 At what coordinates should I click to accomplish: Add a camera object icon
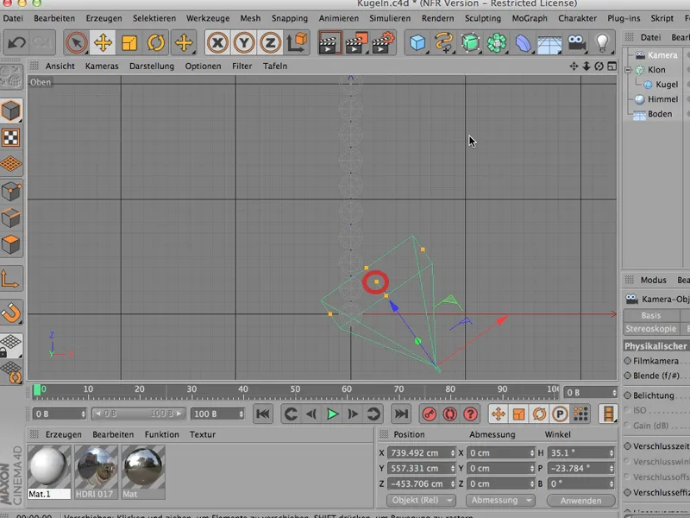(576, 42)
